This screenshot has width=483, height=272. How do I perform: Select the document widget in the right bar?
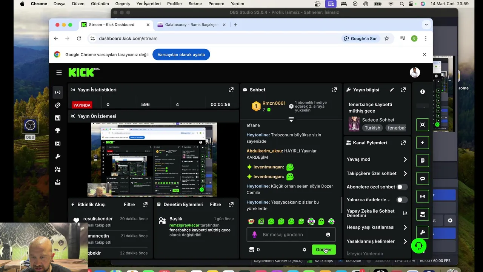tap(423, 161)
